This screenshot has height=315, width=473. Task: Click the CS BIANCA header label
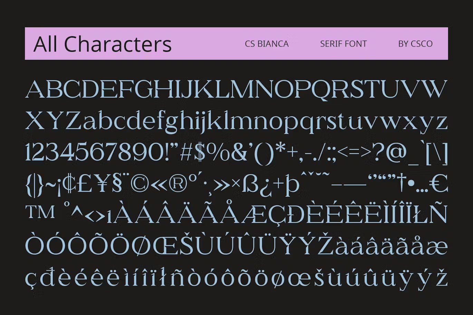coord(267,44)
